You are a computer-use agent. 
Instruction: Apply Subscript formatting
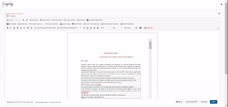pyautogui.click(x=21, y=28)
